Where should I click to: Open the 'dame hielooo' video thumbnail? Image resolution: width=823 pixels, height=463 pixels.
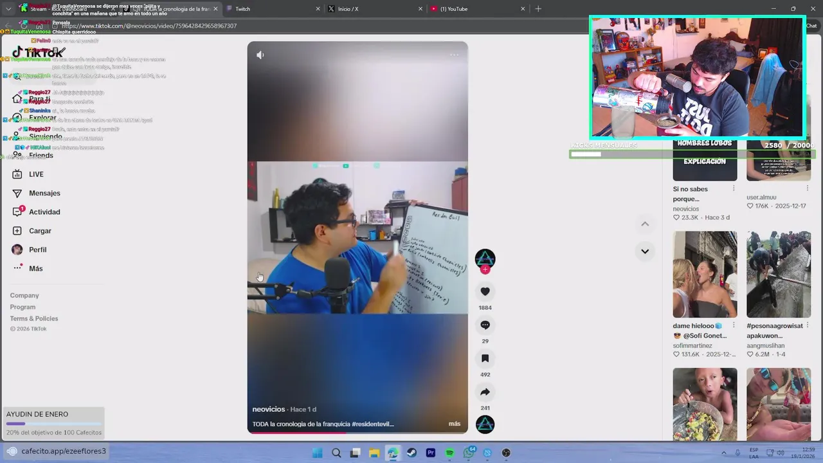coord(705,275)
